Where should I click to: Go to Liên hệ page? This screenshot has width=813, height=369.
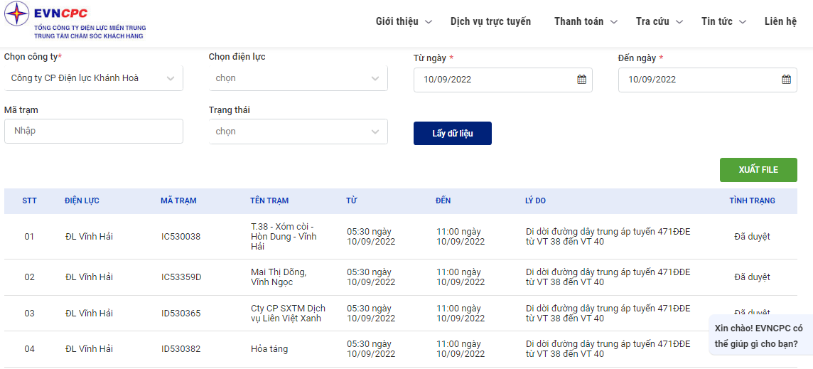click(780, 22)
